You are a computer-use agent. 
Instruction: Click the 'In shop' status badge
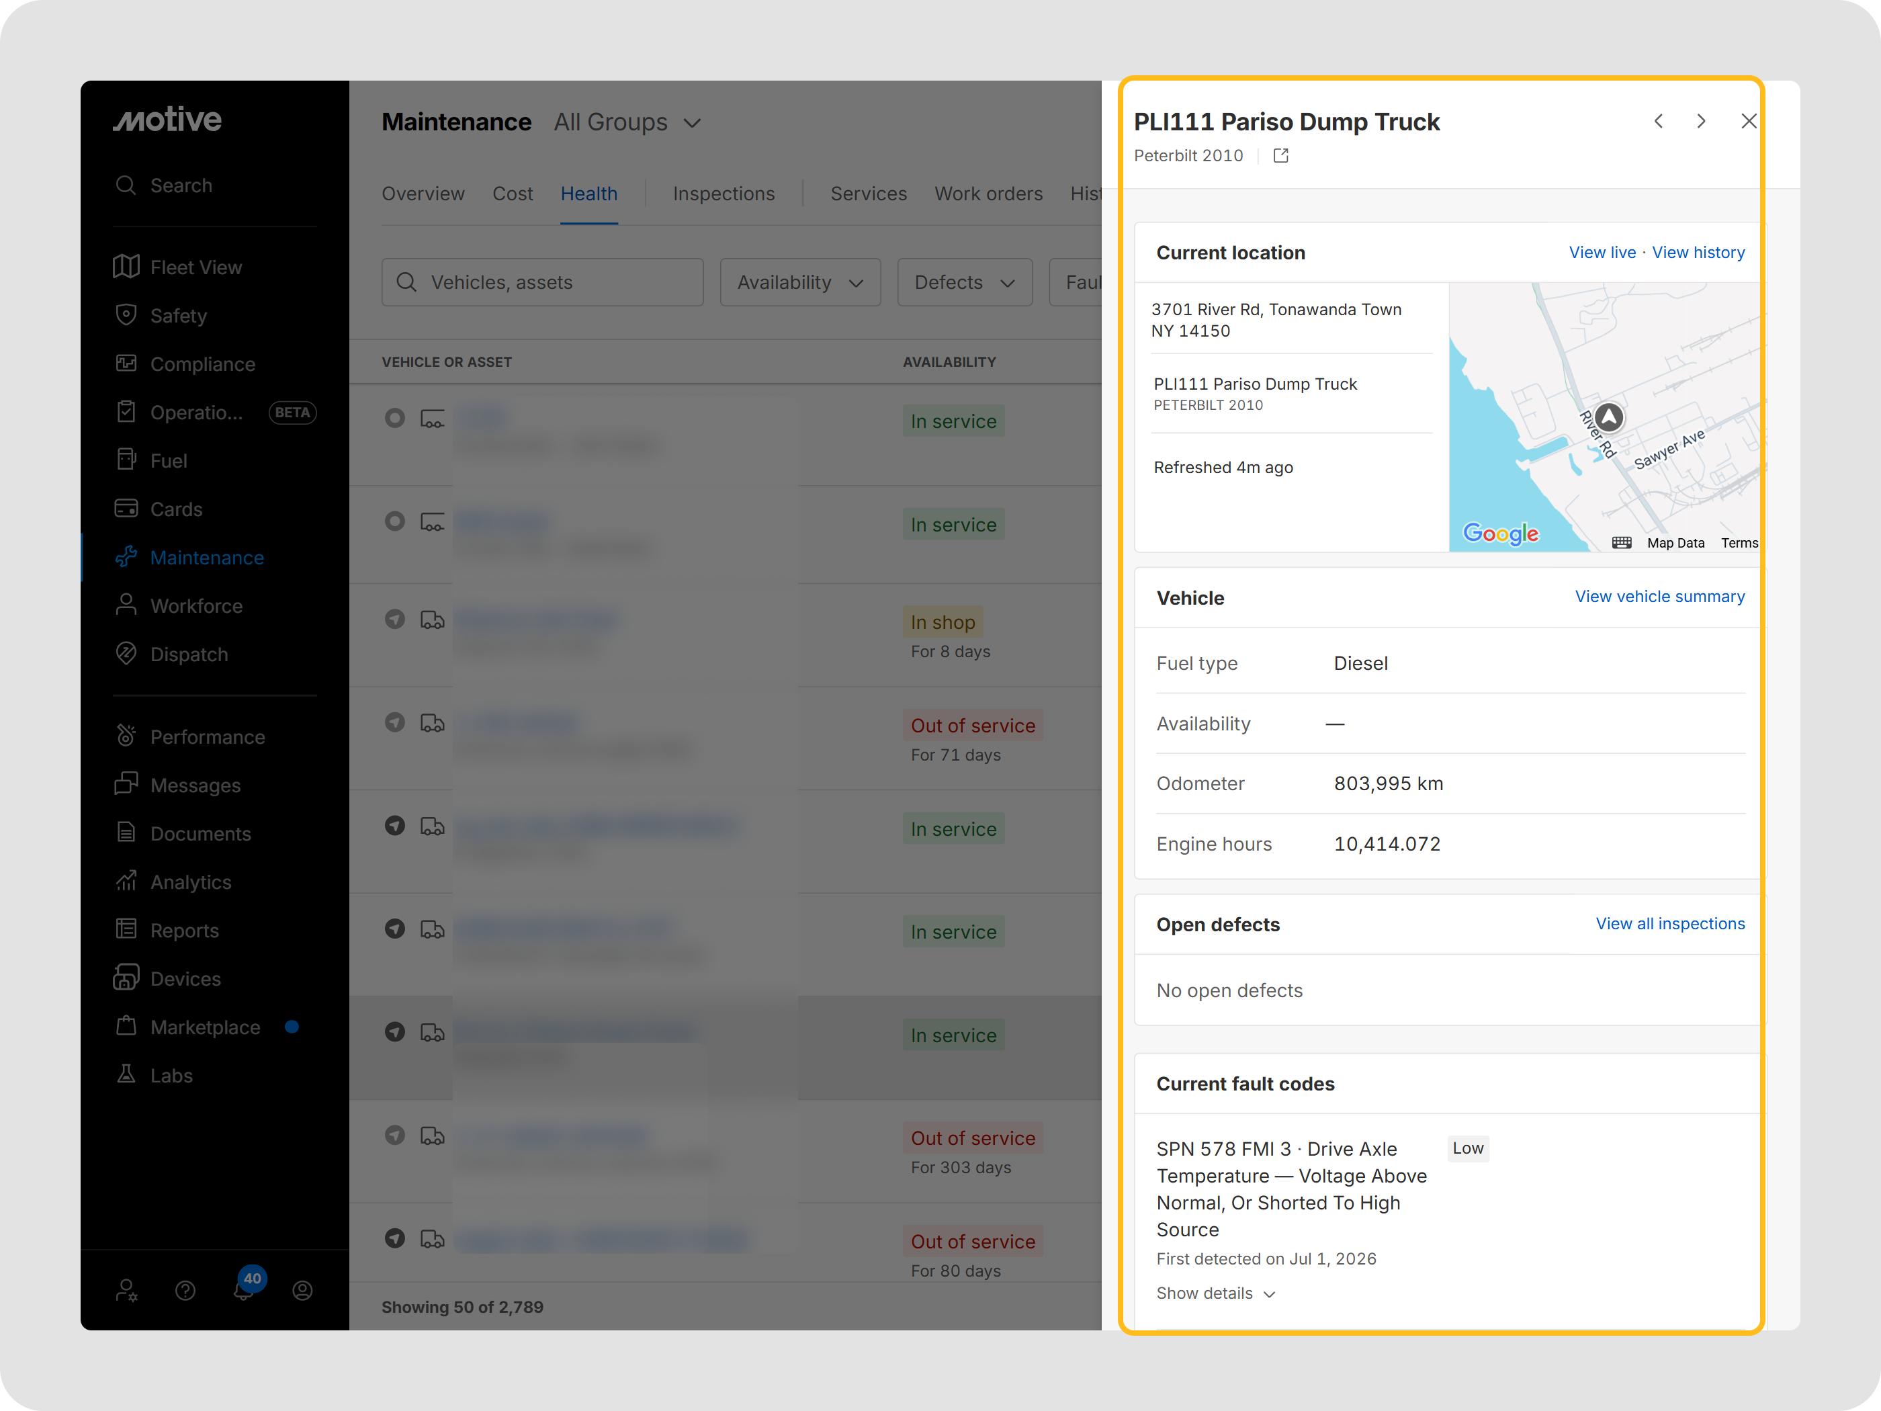coord(943,623)
